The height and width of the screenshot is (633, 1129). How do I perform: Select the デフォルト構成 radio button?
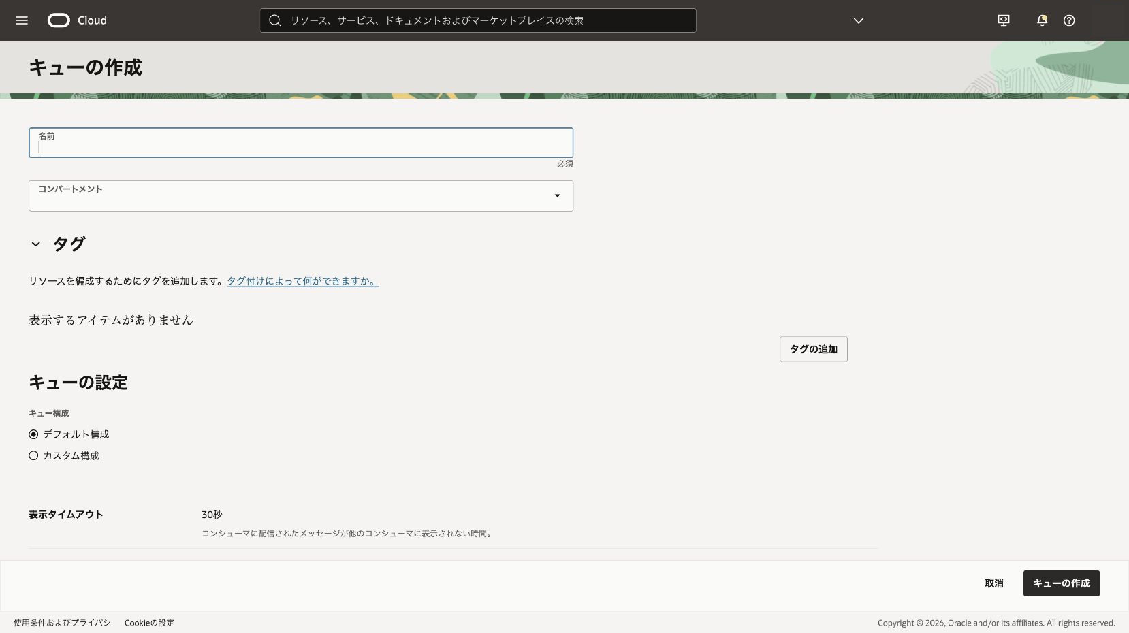pyautogui.click(x=33, y=434)
